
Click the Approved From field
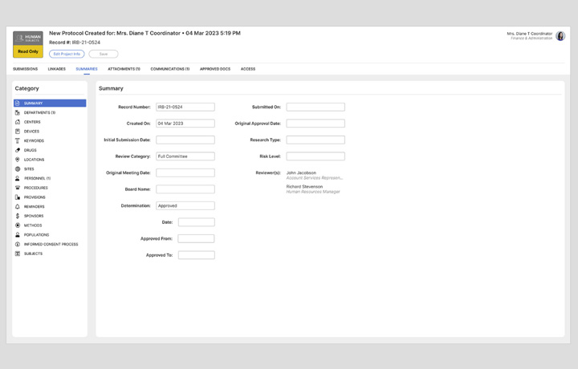(197, 238)
